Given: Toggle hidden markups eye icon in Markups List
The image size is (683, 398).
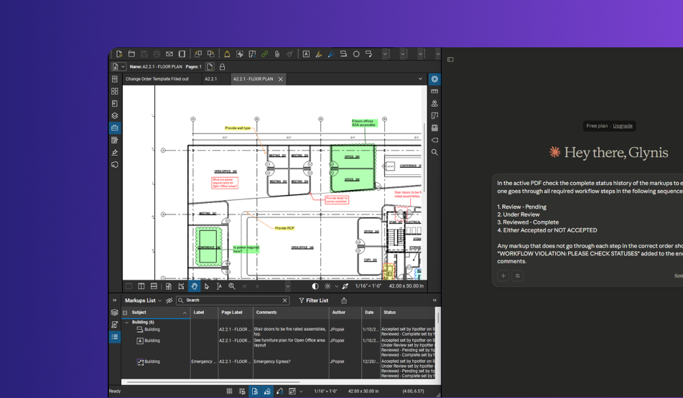Looking at the screenshot, I should [x=169, y=300].
